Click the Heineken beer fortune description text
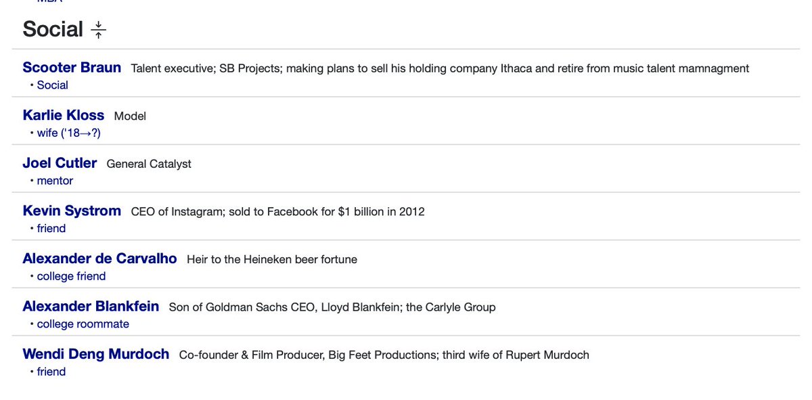812x400 pixels. tap(272, 259)
